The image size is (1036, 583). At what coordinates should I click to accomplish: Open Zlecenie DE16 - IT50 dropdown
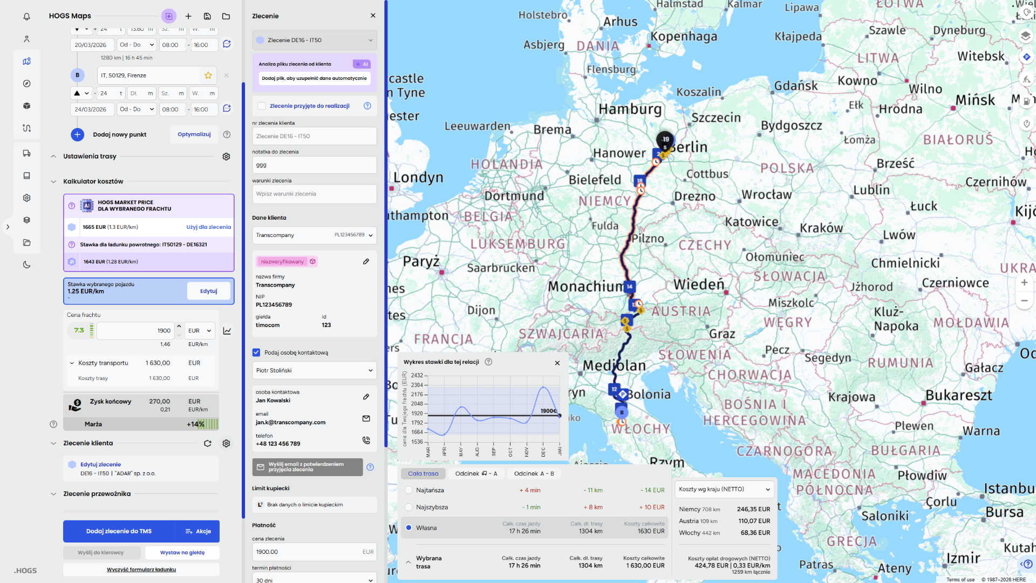315,40
